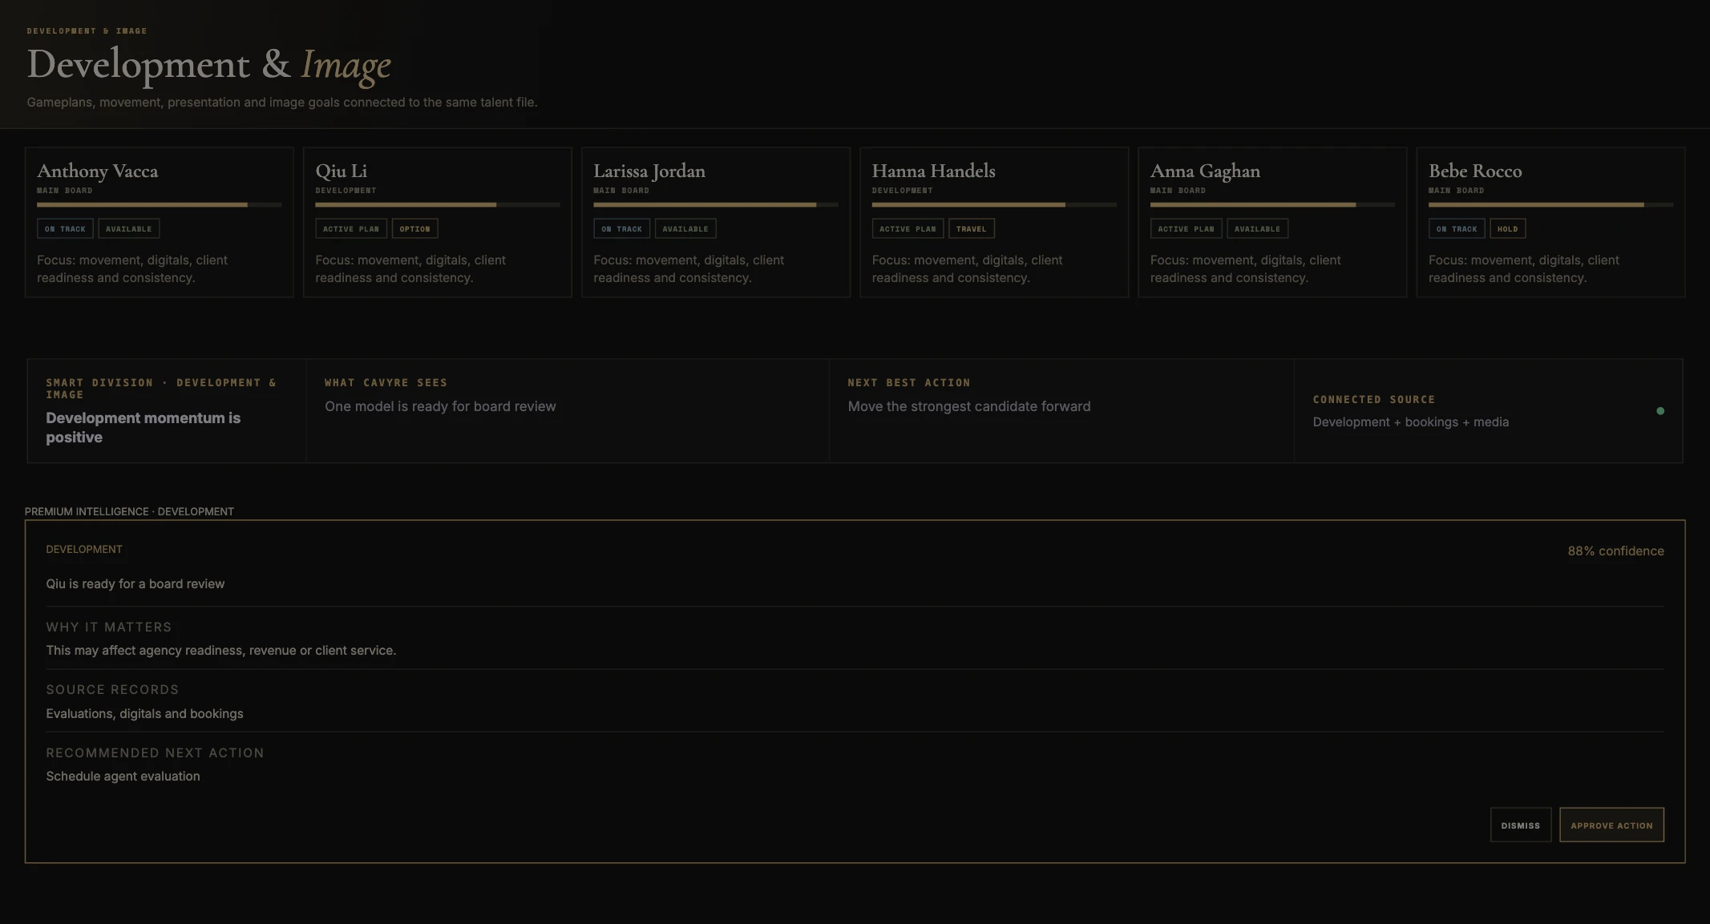Open Qiu Li's development card
Screen dimensions: 1710x924
point(438,222)
